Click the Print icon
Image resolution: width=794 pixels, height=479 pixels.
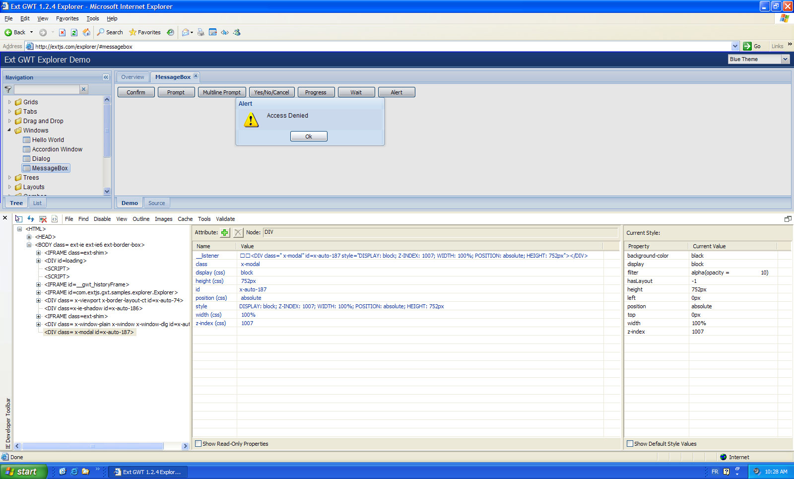(200, 32)
